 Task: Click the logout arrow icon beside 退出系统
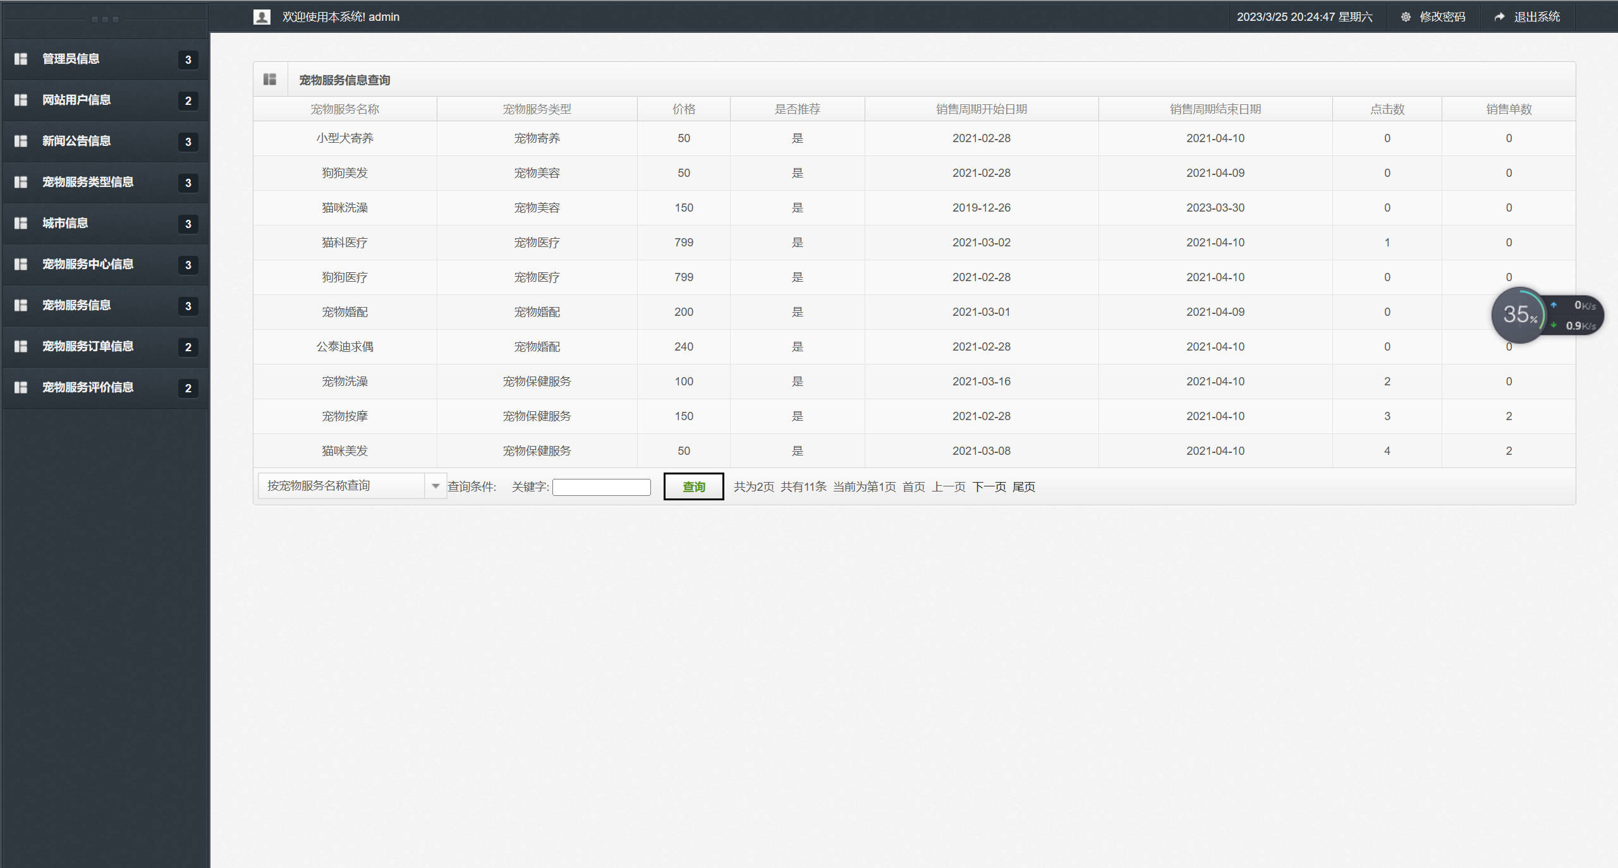1499,17
